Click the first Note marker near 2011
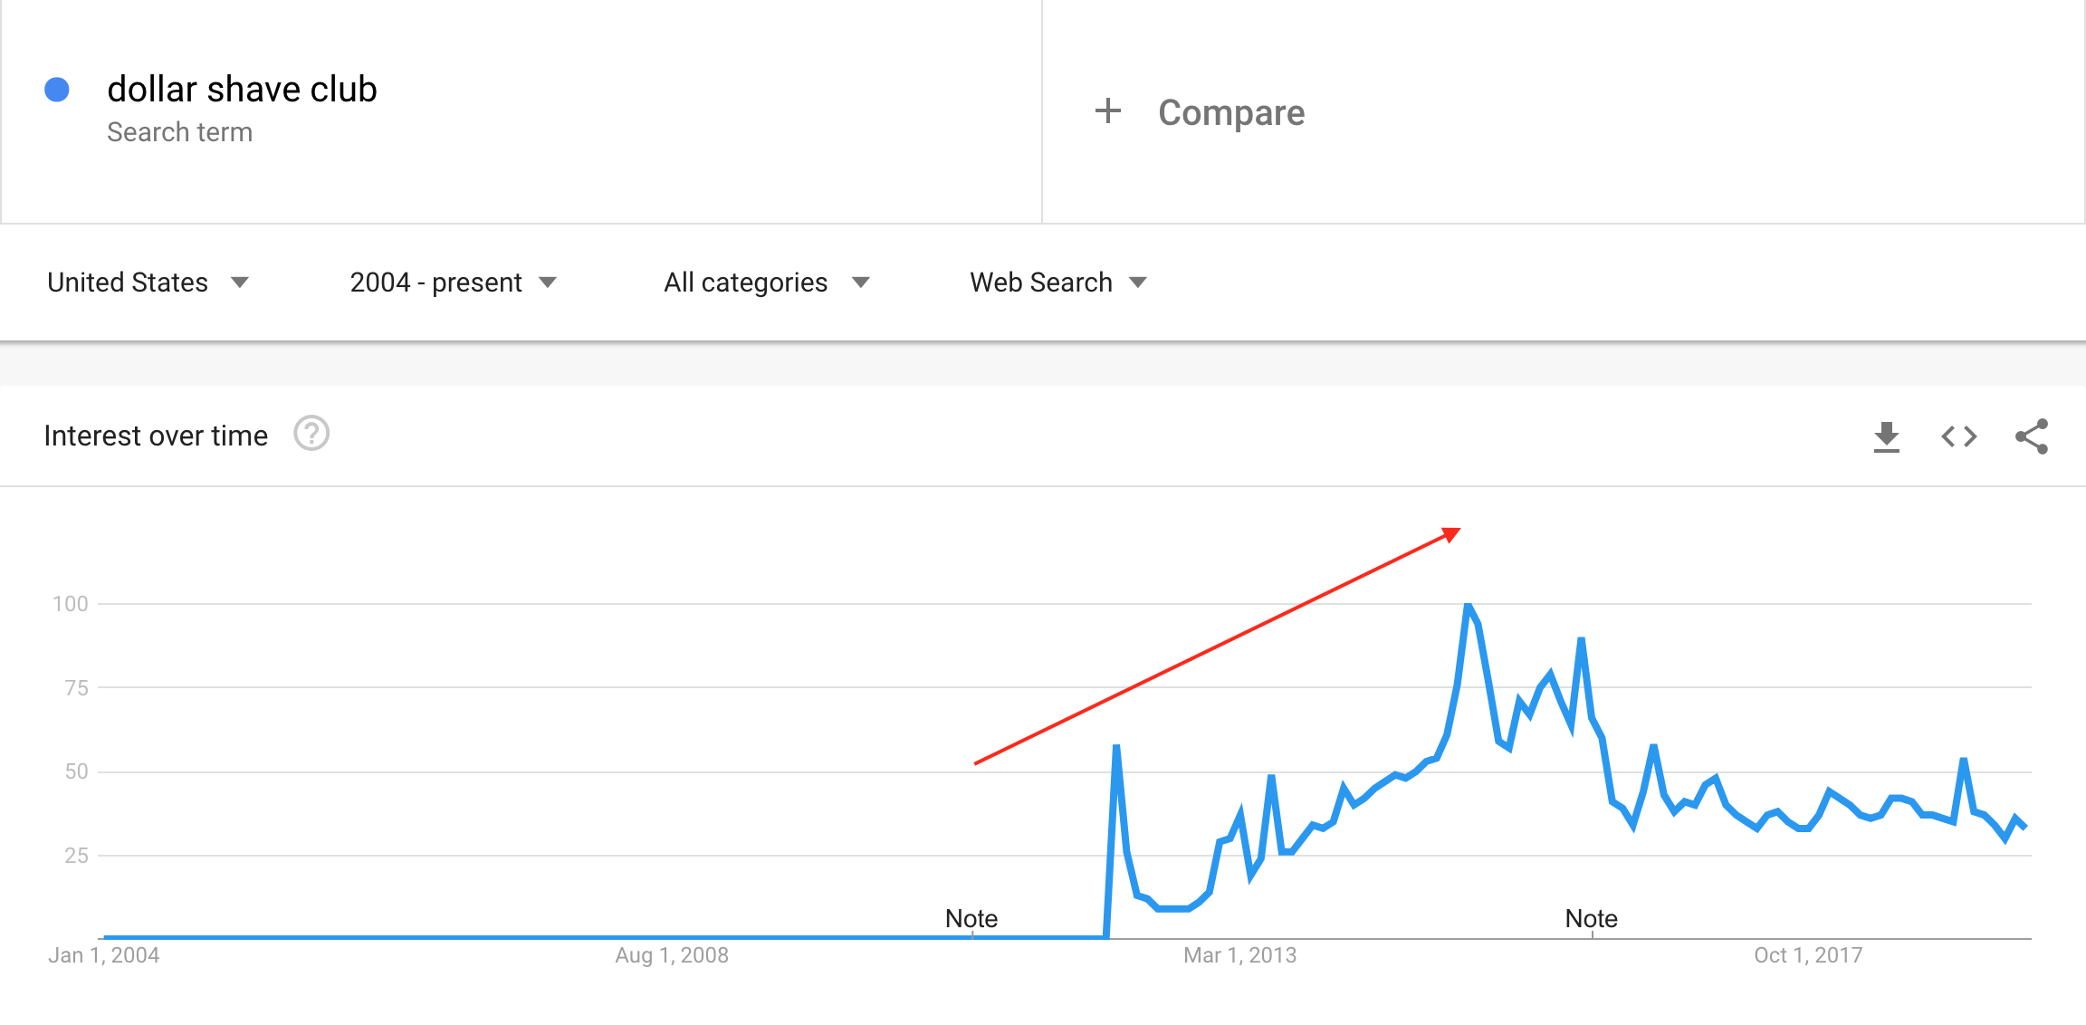This screenshot has height=1025, width=2086. 971,918
